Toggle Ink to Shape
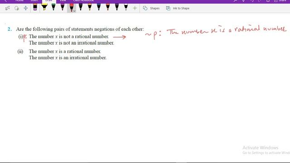This screenshot has height=163, width=290. pyautogui.click(x=178, y=8)
